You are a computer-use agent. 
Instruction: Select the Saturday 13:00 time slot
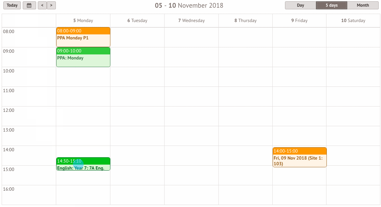click(353, 136)
